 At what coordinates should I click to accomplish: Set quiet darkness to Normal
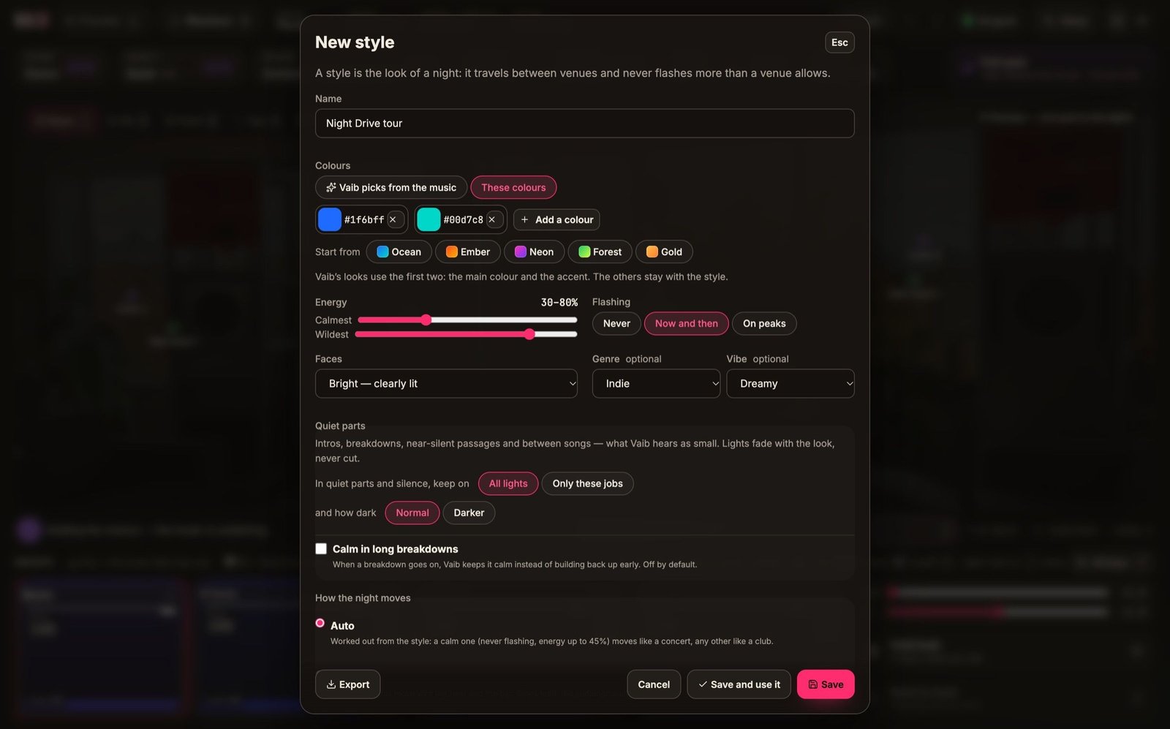tap(412, 513)
